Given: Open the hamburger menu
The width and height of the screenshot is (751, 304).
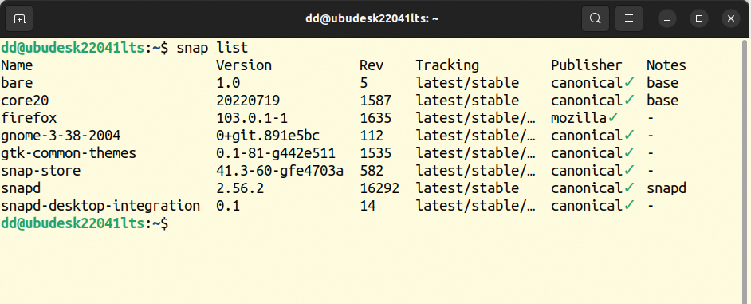Looking at the screenshot, I should tap(629, 18).
